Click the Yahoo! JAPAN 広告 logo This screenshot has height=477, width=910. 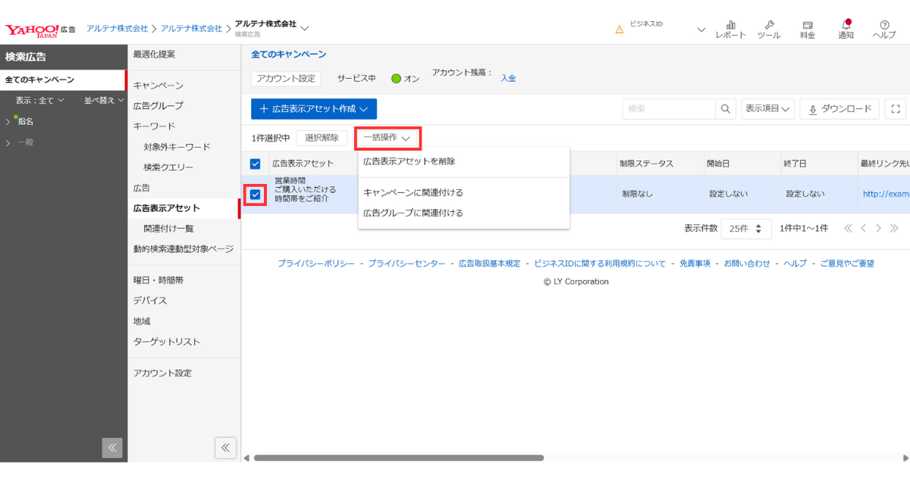tap(41, 30)
